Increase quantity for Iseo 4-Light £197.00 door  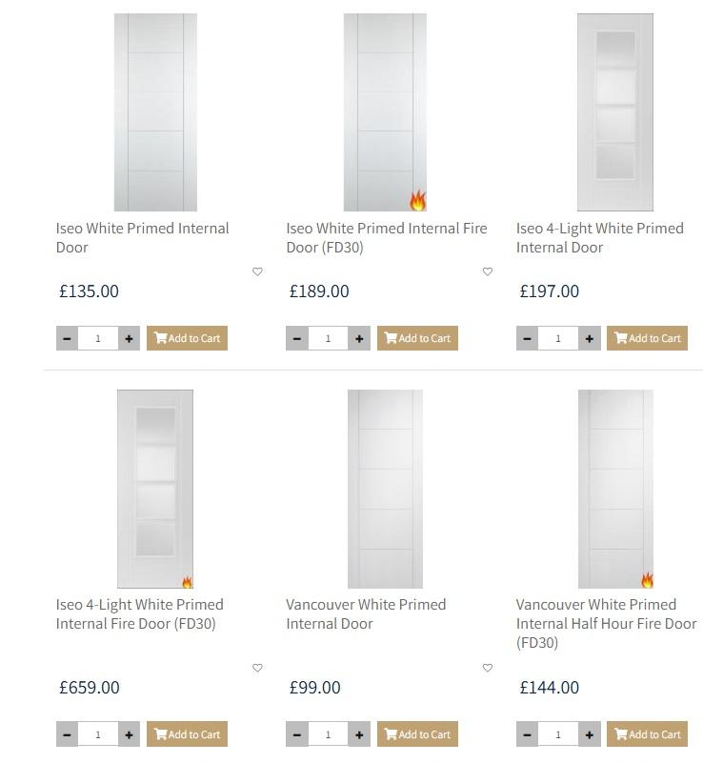point(589,338)
